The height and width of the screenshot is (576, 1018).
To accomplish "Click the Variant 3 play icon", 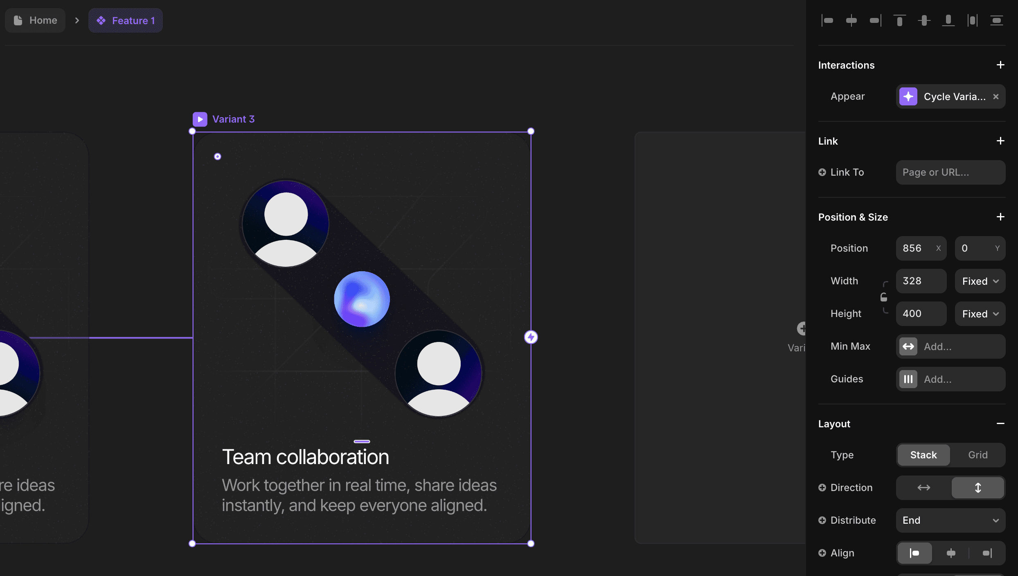I will pyautogui.click(x=200, y=119).
